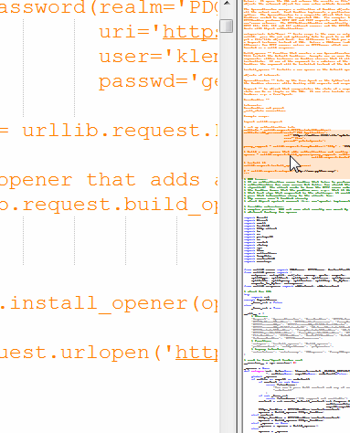Click the comment text "opener that adds"
Screen dimensions: 350x433
point(100,180)
